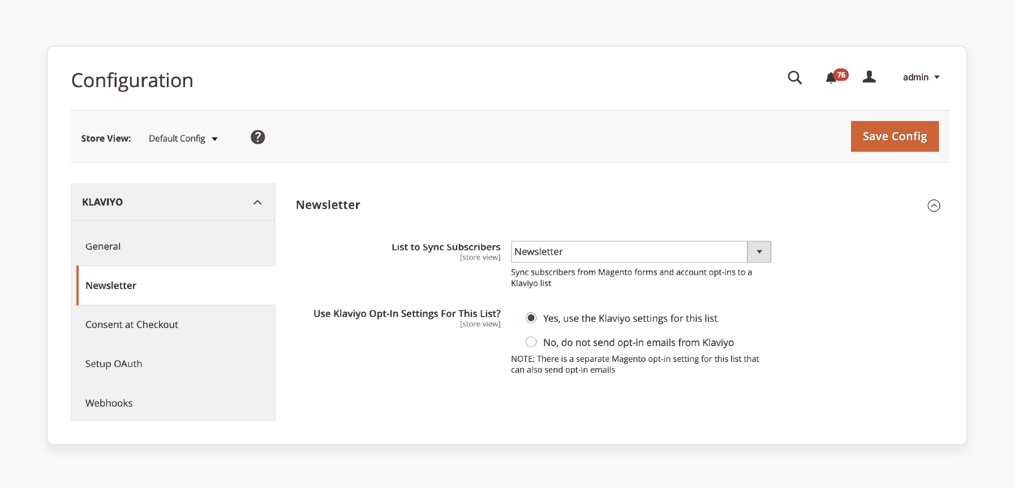Open the Store View Default Config dropdown

tap(183, 139)
